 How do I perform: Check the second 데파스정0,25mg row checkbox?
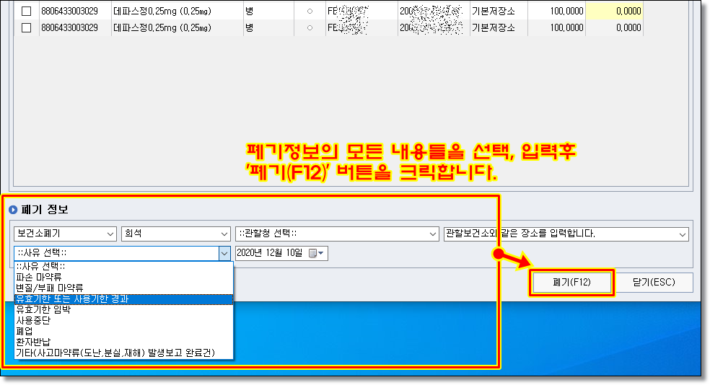click(27, 28)
